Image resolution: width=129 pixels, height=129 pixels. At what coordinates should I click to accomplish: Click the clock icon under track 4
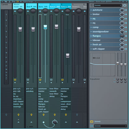click(62, 80)
